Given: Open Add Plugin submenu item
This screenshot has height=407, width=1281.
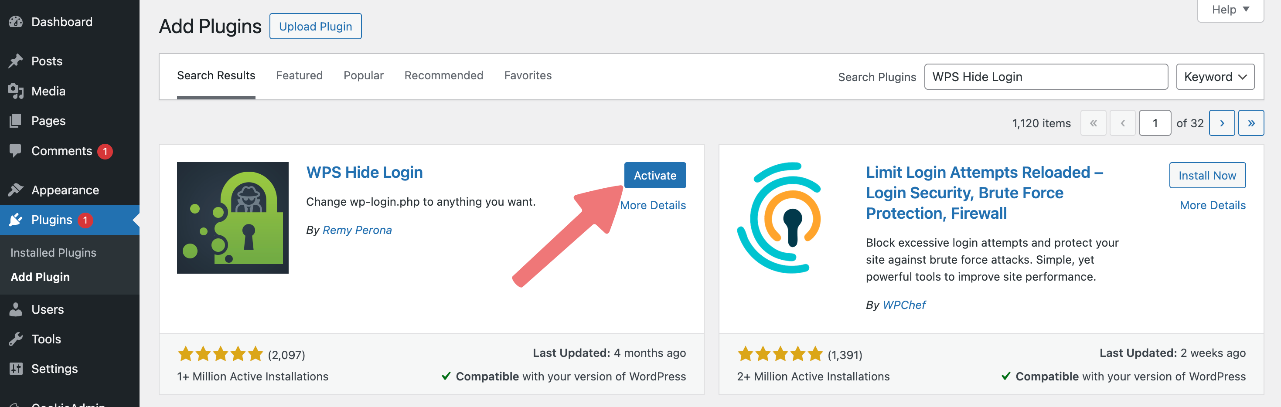Looking at the screenshot, I should pyautogui.click(x=40, y=277).
